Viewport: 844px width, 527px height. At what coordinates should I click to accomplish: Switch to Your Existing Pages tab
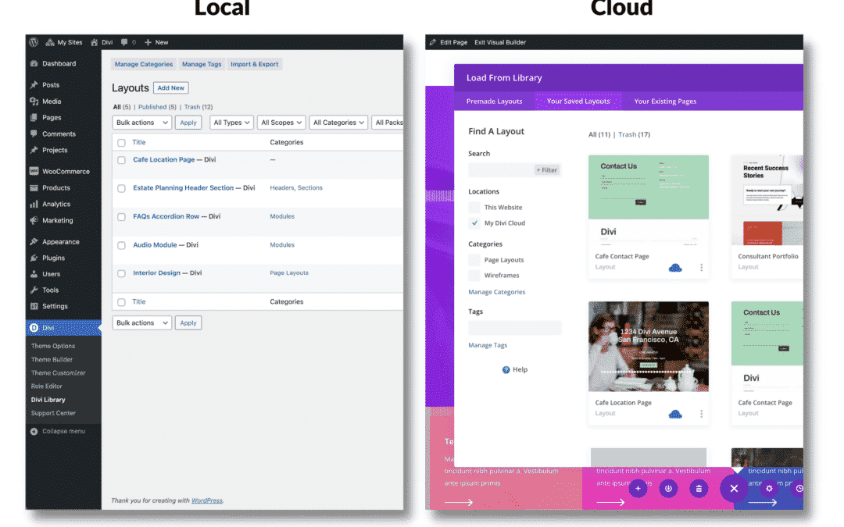coord(665,101)
